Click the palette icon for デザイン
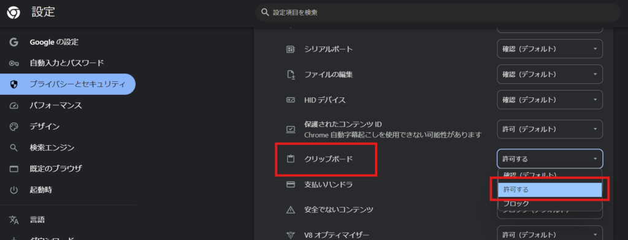The height and width of the screenshot is (240, 628). pyautogui.click(x=14, y=127)
